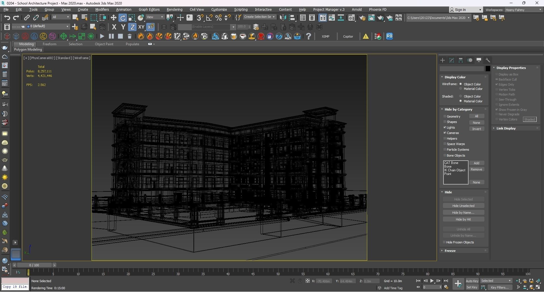This screenshot has height=294, width=544.
Task: Open the 0 (default) layer dropdown
Action: [48, 26]
